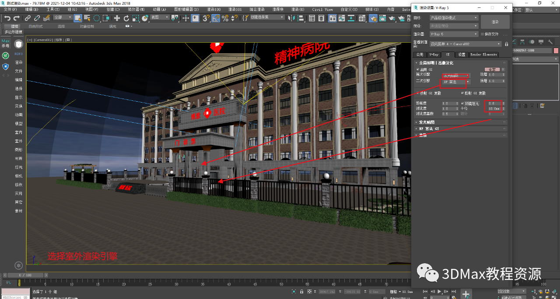
Task: Click the Link selection chain icon
Action: click(28, 18)
